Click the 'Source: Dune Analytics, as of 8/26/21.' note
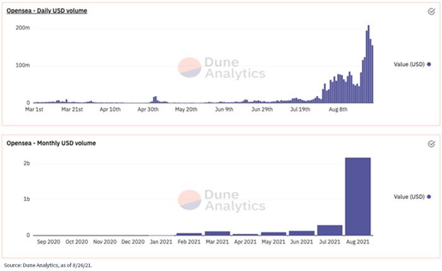This screenshot has width=442, height=271. pos(48,265)
